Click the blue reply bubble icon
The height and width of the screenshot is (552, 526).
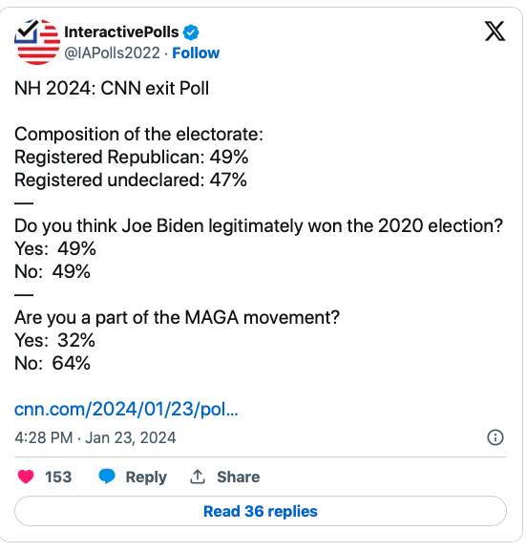click(107, 477)
